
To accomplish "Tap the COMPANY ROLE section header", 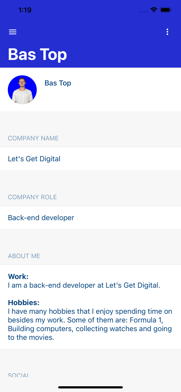I will click(32, 197).
